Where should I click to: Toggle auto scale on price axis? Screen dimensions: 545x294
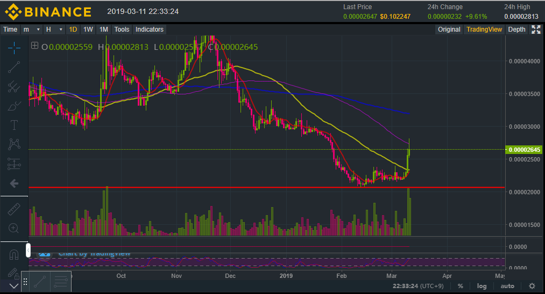pyautogui.click(x=507, y=286)
